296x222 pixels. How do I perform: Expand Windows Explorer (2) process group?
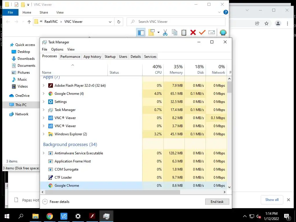click(x=44, y=134)
